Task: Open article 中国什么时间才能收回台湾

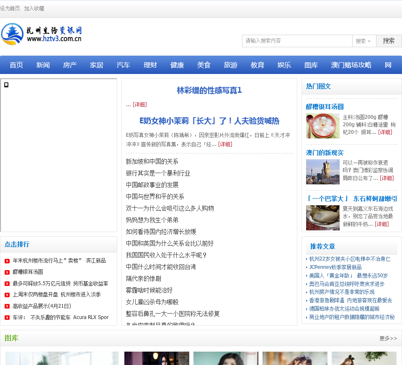Action: point(161,267)
